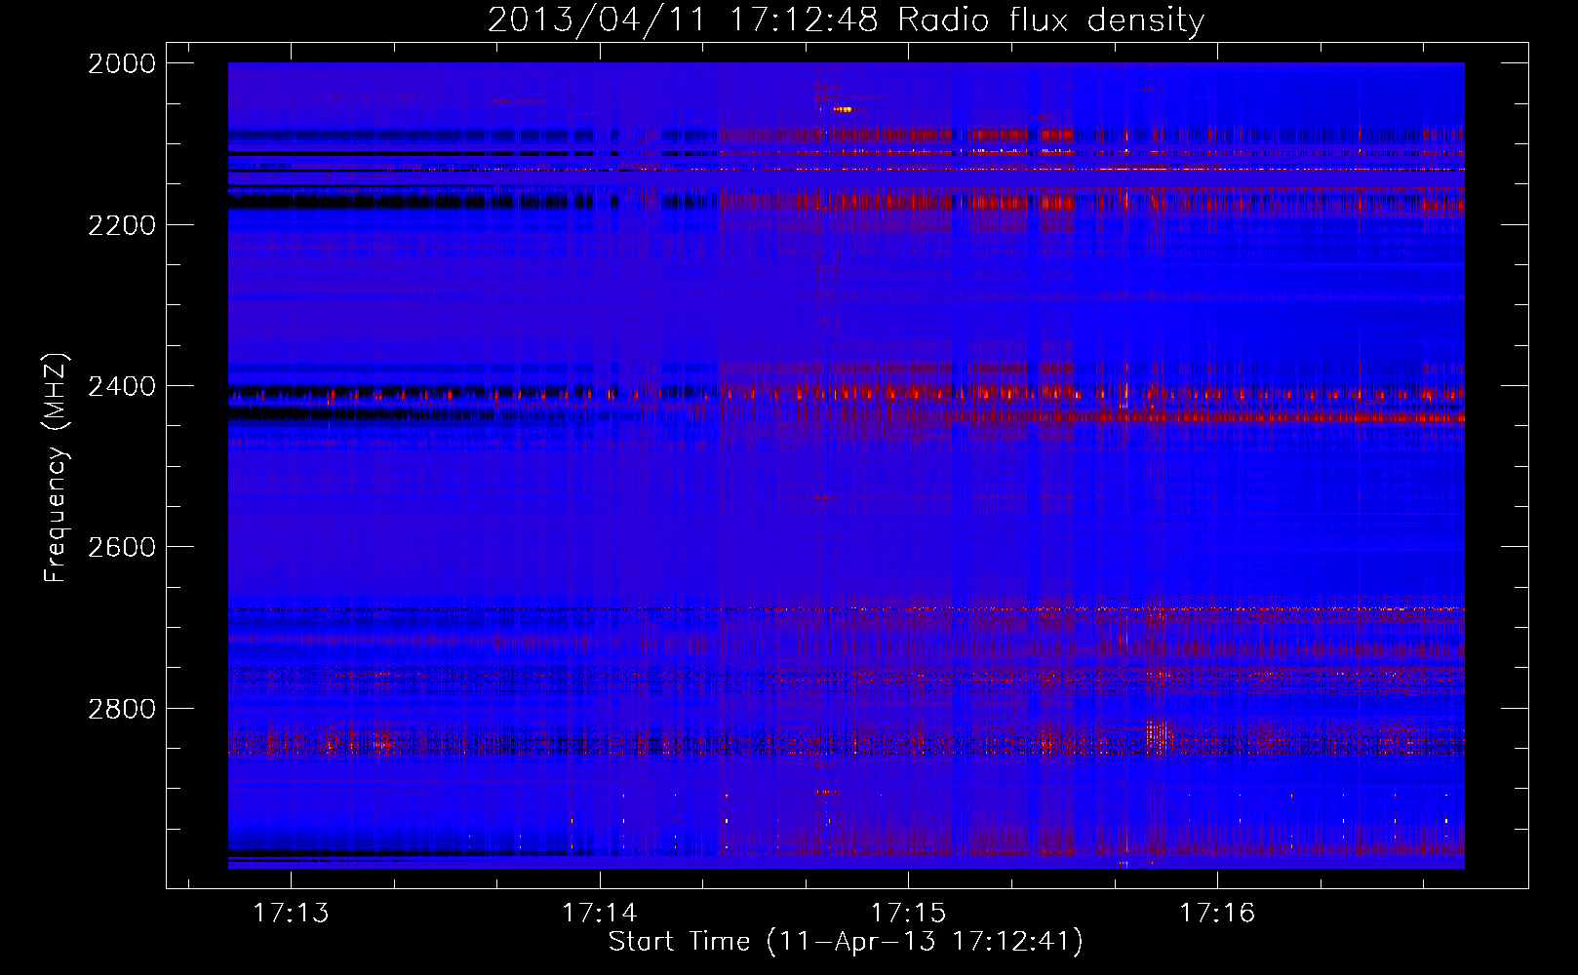Click the 17:15 time axis label
The height and width of the screenshot is (975, 1578).
click(908, 913)
